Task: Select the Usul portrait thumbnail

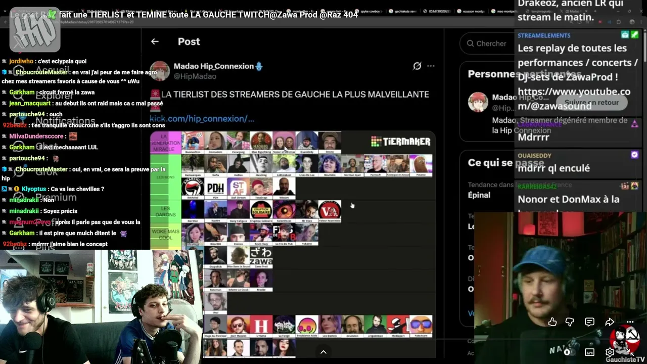Action: tap(215, 303)
